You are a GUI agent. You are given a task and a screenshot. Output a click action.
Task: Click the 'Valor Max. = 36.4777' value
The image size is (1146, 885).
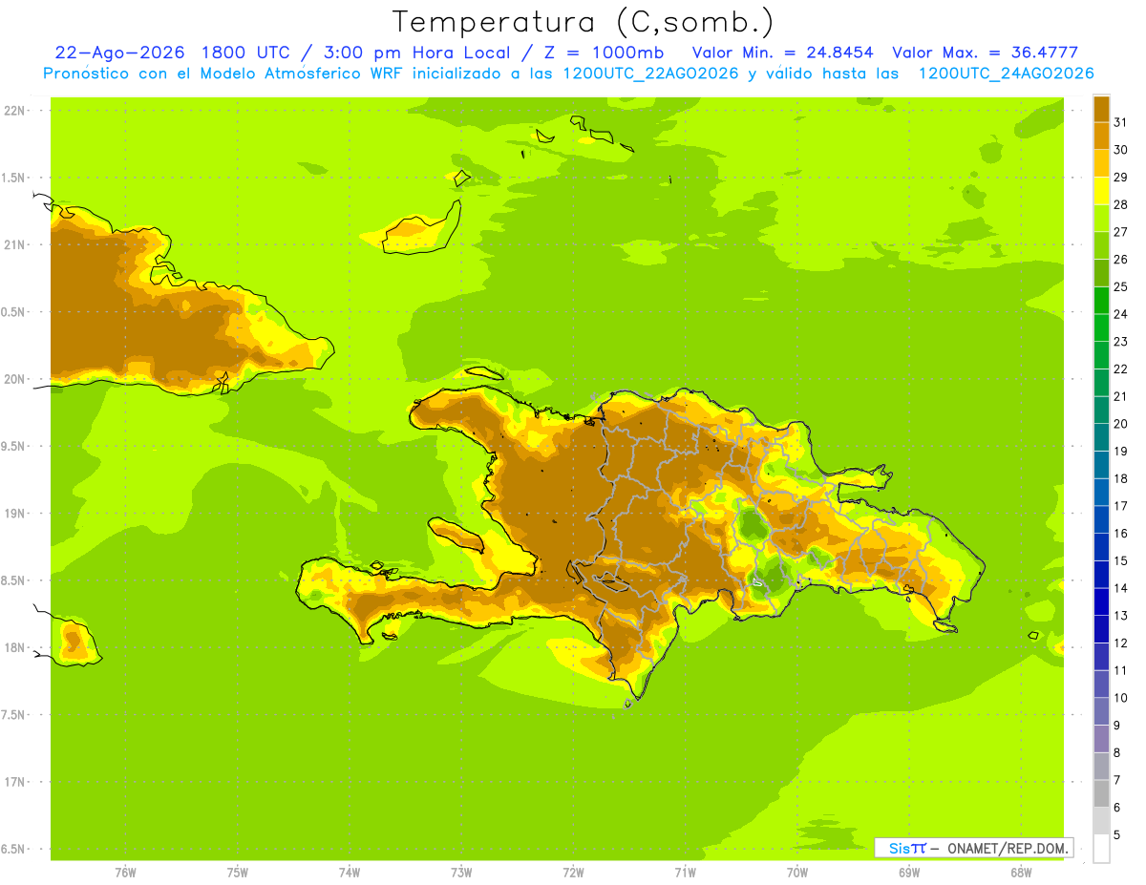coord(986,53)
